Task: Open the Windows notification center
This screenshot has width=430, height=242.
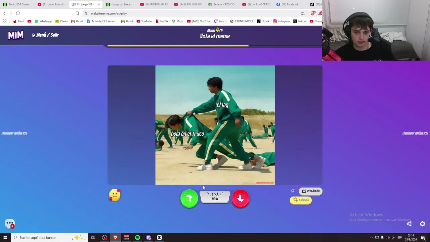Action: click(x=423, y=238)
